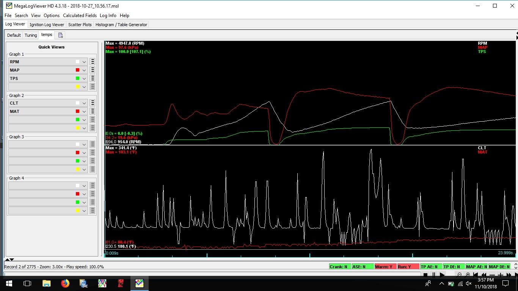The width and height of the screenshot is (518, 291).
Task: Switch to the Ignition Log Viewer tab
Action: 47,25
